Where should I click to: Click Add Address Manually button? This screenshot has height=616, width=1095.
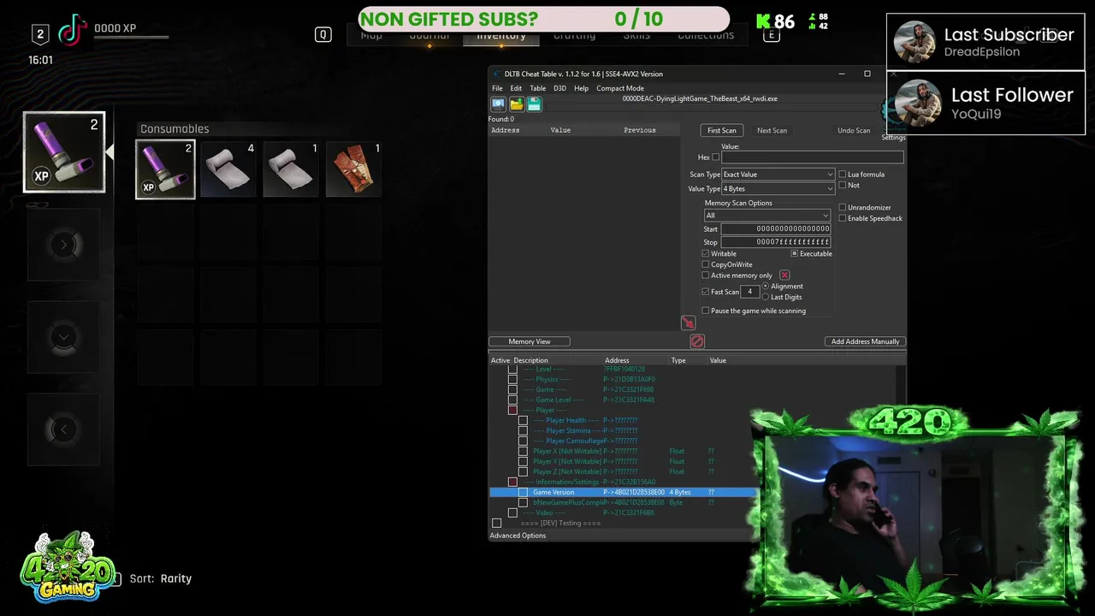pos(865,341)
